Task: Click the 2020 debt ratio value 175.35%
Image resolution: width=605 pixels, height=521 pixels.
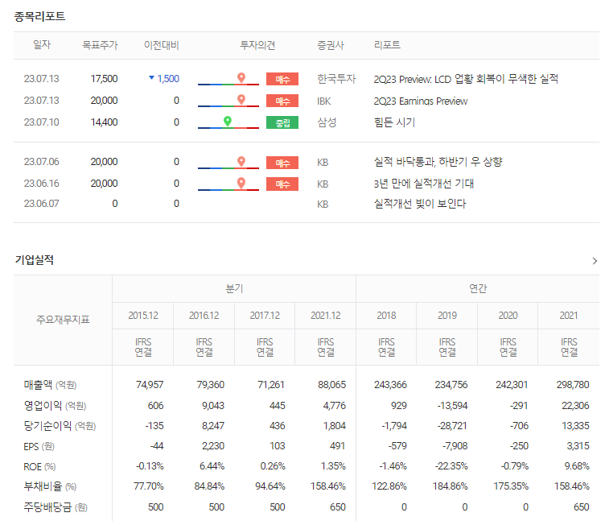Action: [x=511, y=486]
